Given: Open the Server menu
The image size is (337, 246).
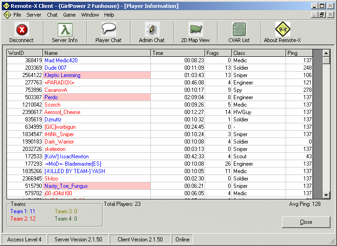Looking at the screenshot, I should 34,15.
